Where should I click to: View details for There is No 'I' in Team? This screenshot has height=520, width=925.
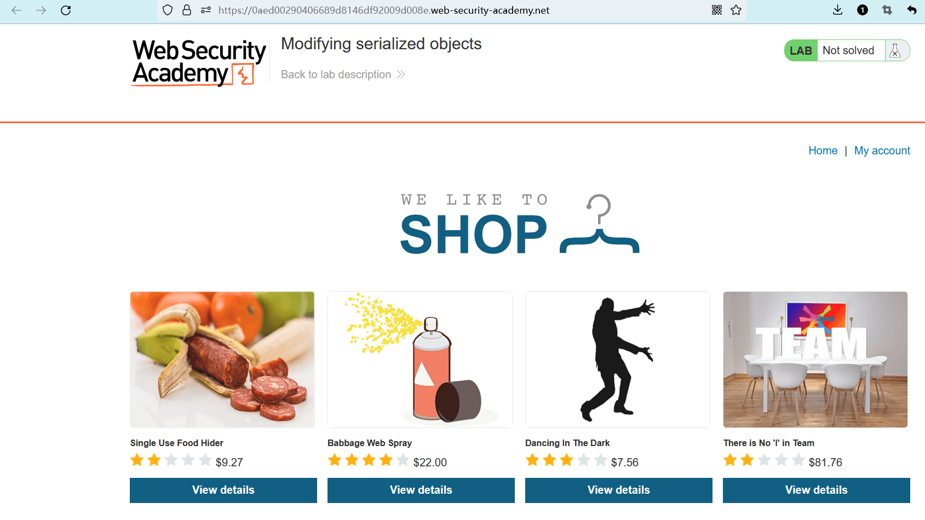816,490
